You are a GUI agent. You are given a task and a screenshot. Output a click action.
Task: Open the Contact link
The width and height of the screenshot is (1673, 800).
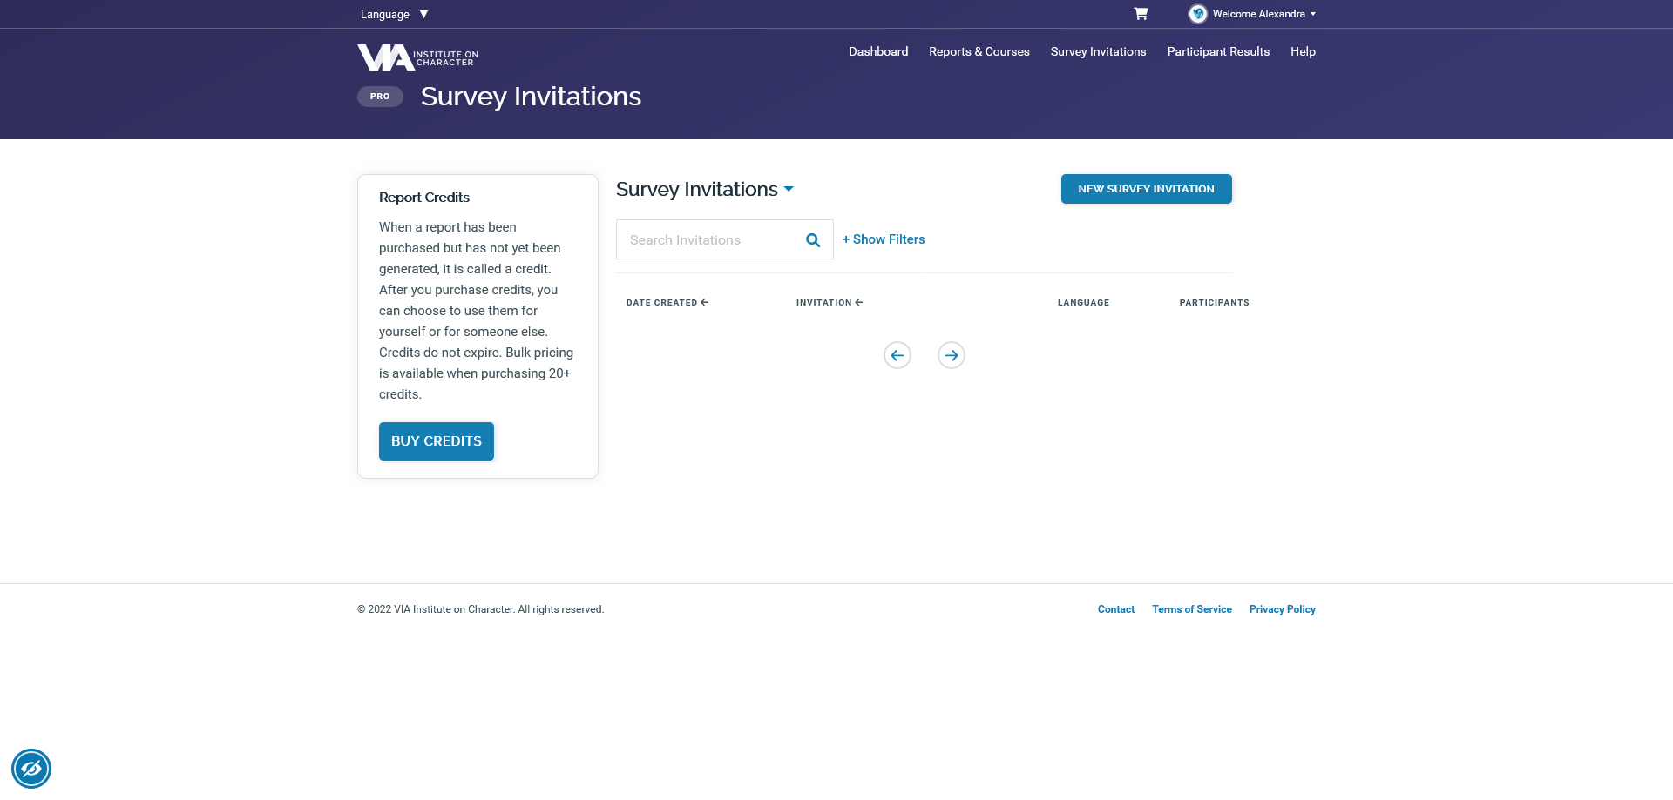pyautogui.click(x=1116, y=609)
